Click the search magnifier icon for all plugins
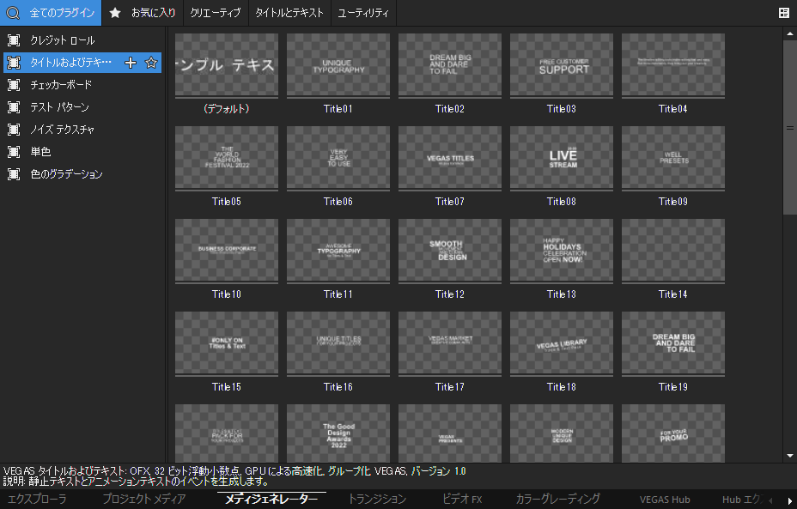Screen dimensions: 797x509 tap(13, 13)
